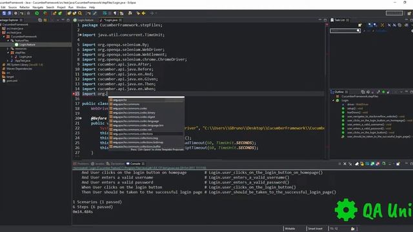Image resolution: width=413 pixels, height=232 pixels.
Task: Expand Login.java node in Package Explorer
Action: click(12, 57)
